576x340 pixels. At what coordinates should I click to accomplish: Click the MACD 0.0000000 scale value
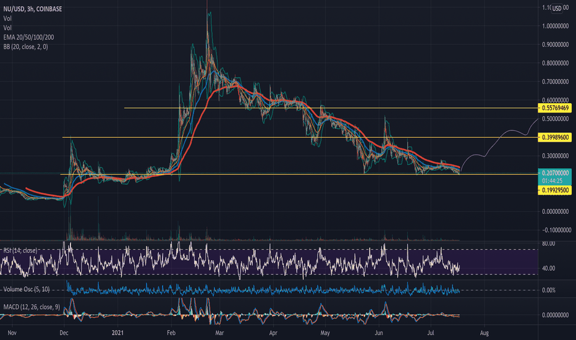coord(555,315)
